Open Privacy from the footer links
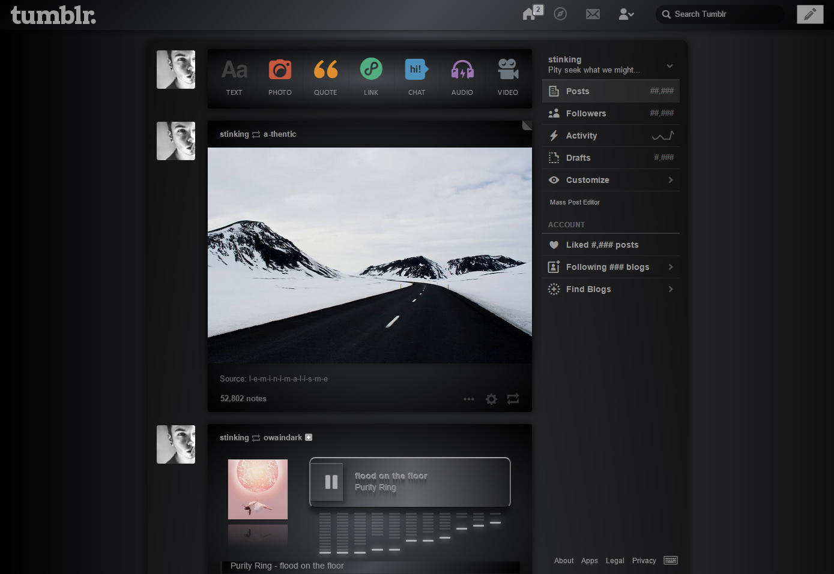 click(644, 560)
